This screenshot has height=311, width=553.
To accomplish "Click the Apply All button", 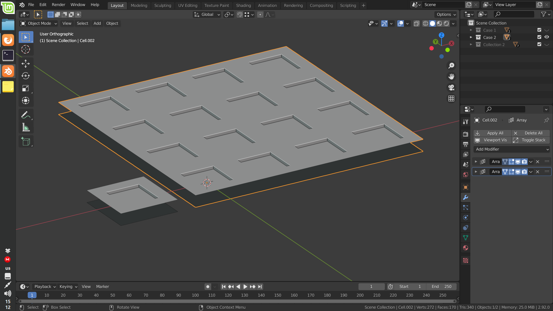I will 492,133.
